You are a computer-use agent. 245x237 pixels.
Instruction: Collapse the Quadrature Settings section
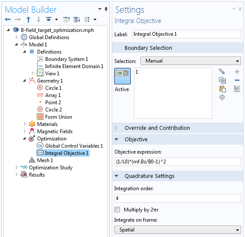tap(117, 176)
